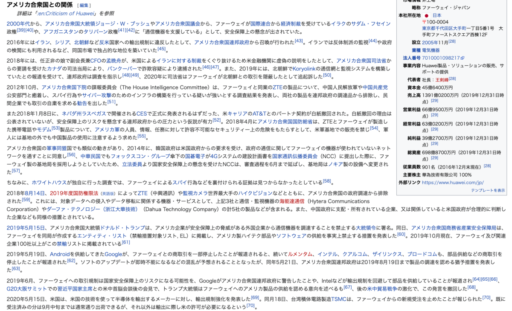Click the ジョージ・W・ブッシュ link
The width and height of the screenshot is (512, 311).
tap(122, 24)
